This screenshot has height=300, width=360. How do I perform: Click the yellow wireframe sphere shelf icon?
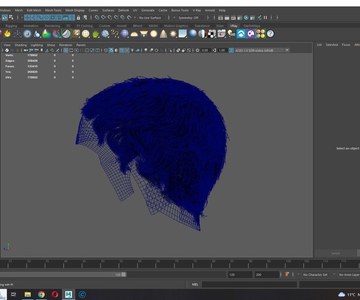point(86,34)
